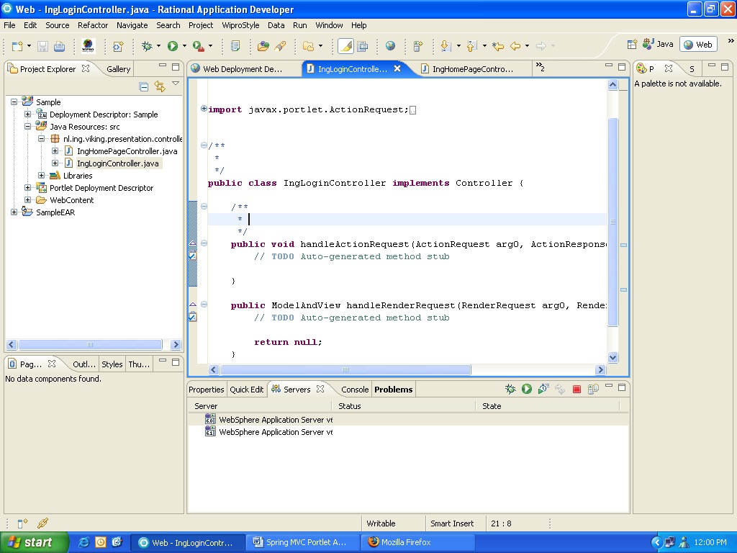Start the server with the green play icon

(x=527, y=389)
